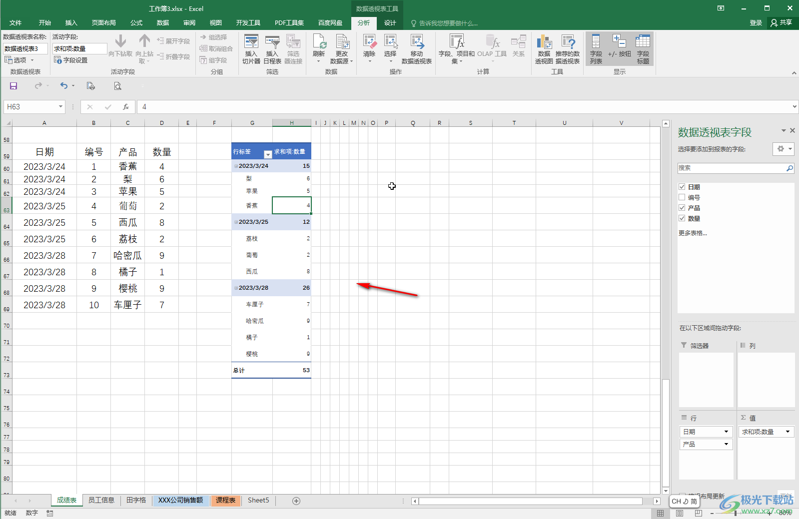Collapse the 2023/3/28 pivot group
The width and height of the screenshot is (799, 519).
coord(236,288)
